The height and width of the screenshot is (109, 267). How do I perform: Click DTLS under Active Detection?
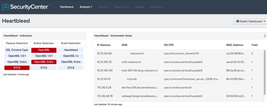pyautogui.click(x=44, y=68)
